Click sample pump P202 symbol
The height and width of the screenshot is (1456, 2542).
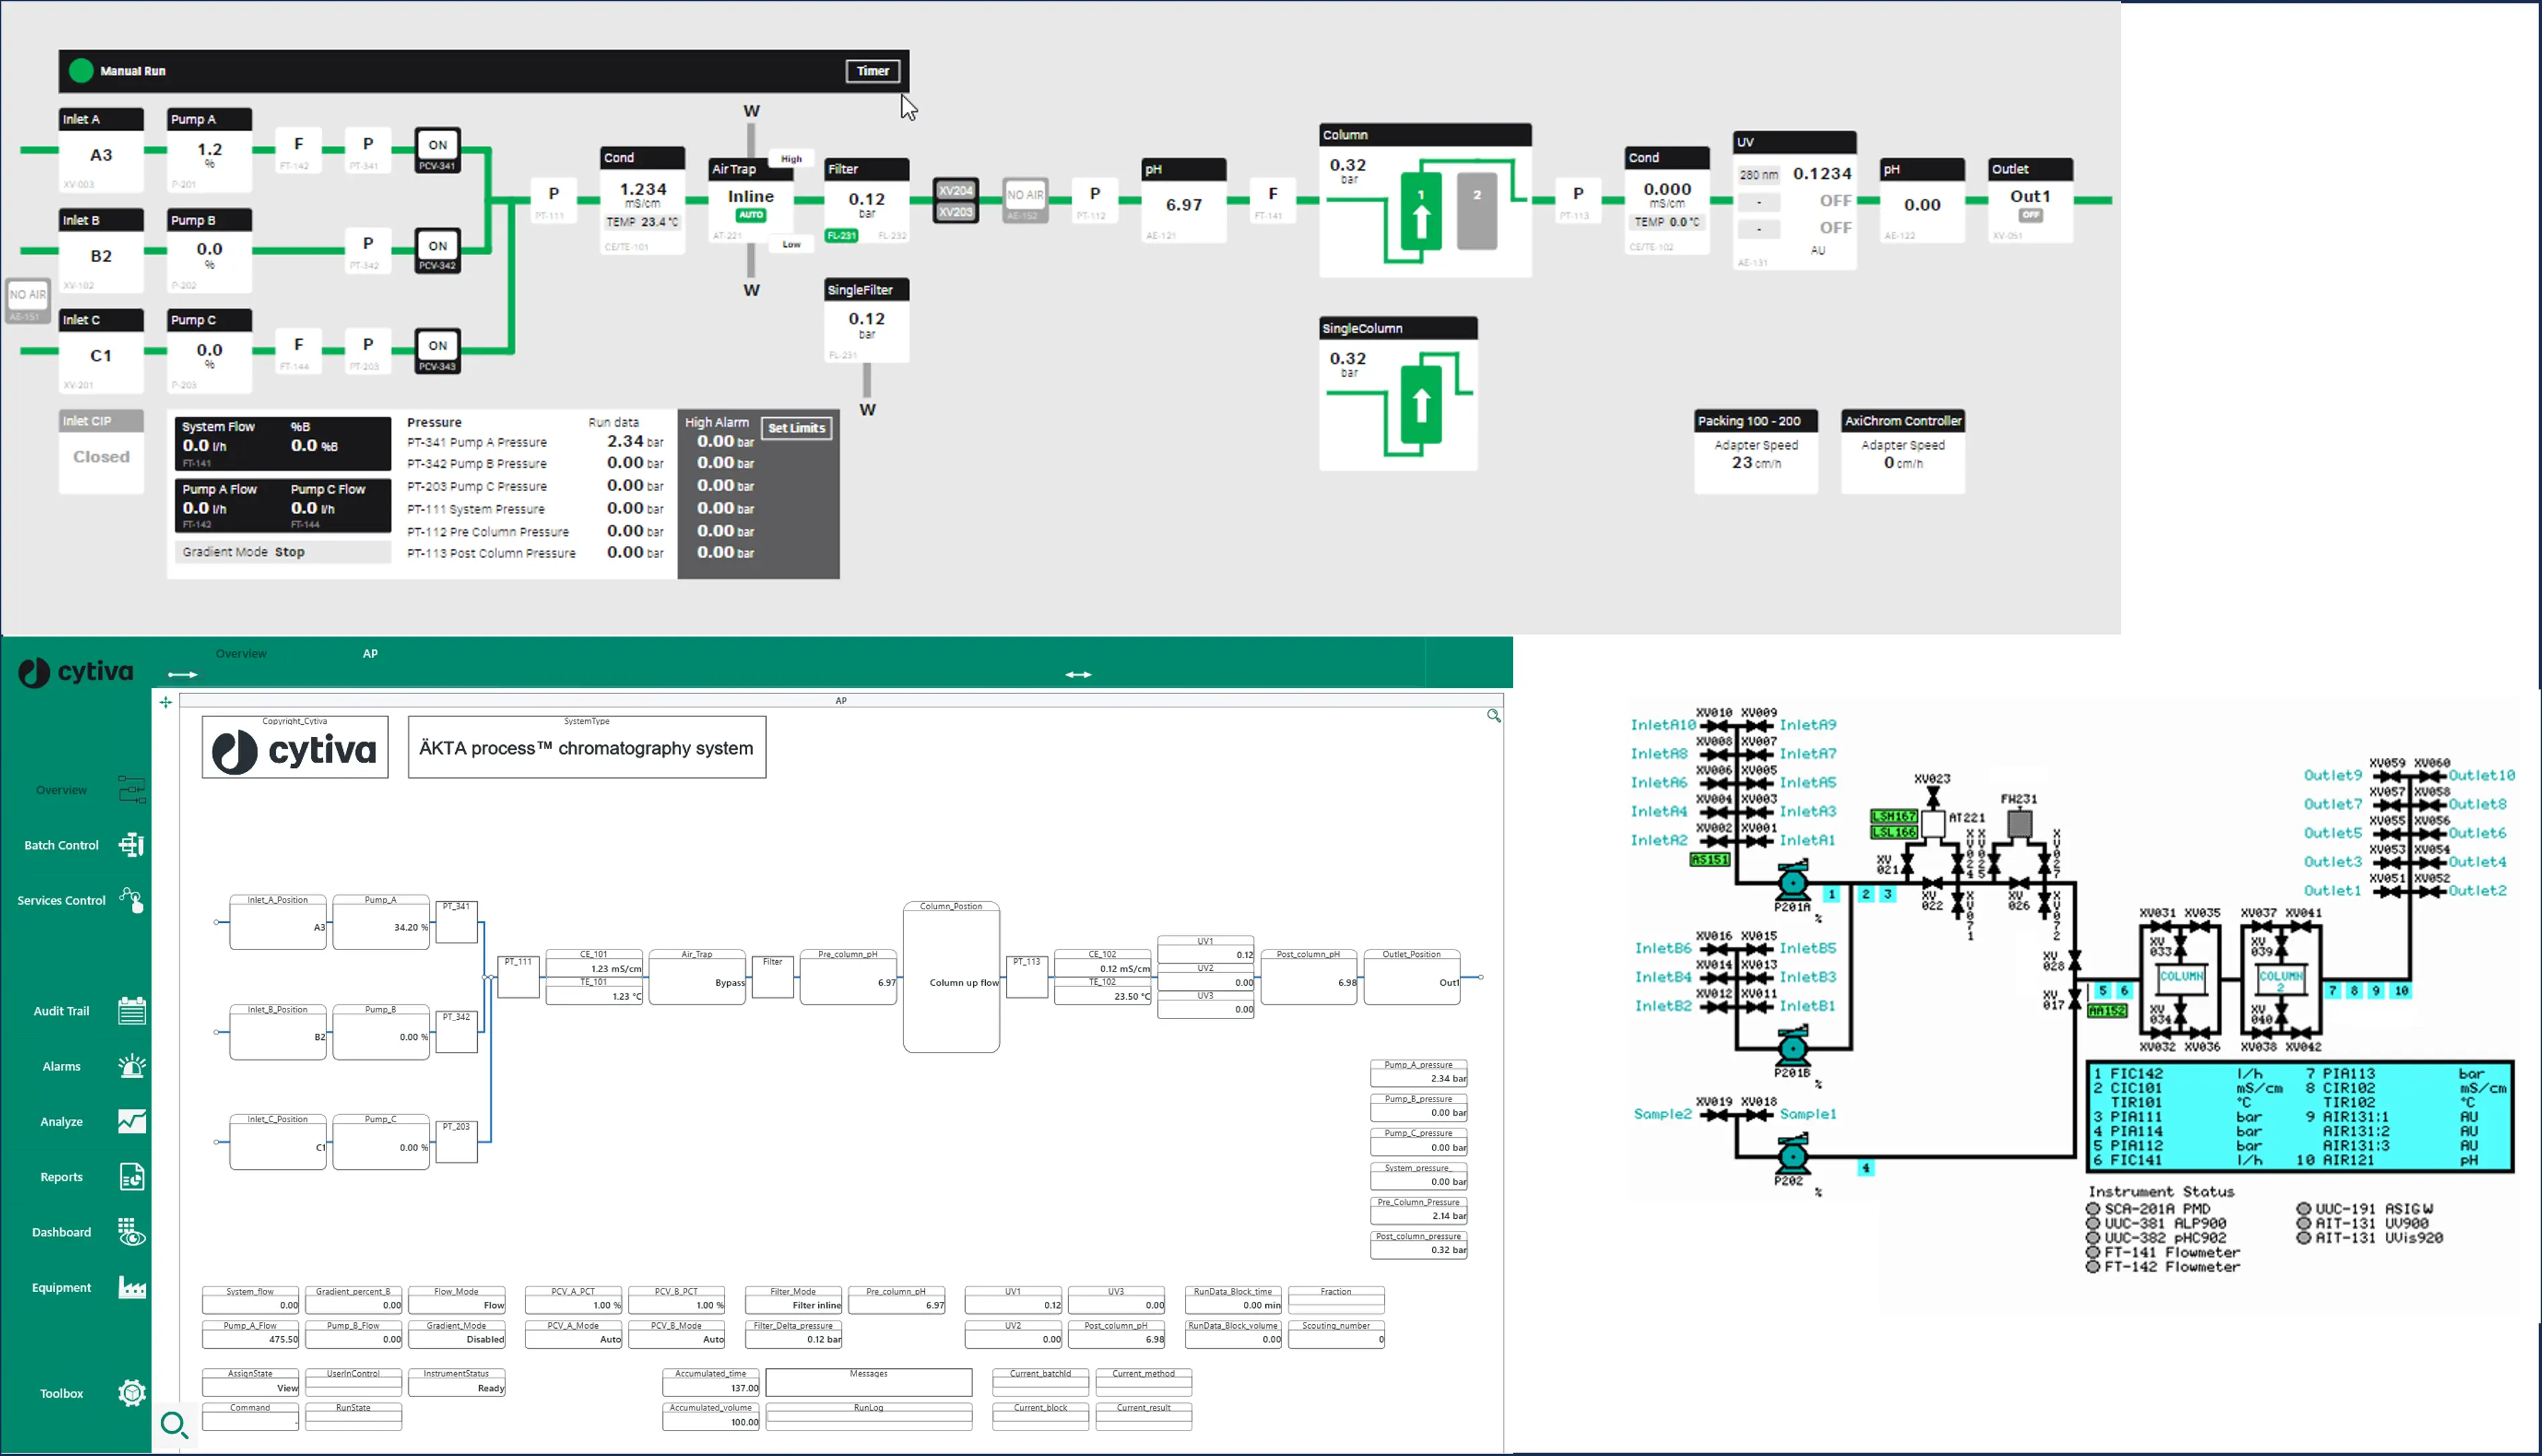click(1792, 1155)
